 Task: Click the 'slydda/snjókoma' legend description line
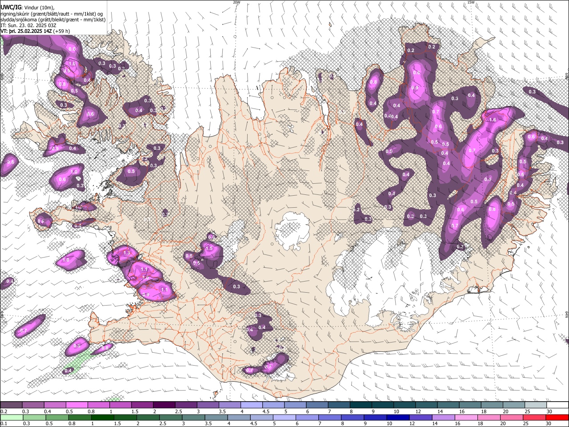pyautogui.click(x=53, y=20)
